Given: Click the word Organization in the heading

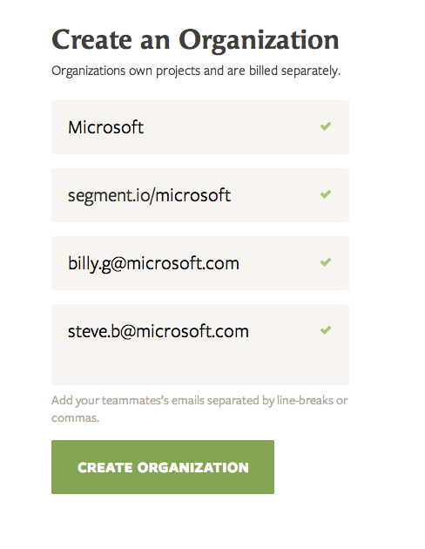Looking at the screenshot, I should pos(259,41).
